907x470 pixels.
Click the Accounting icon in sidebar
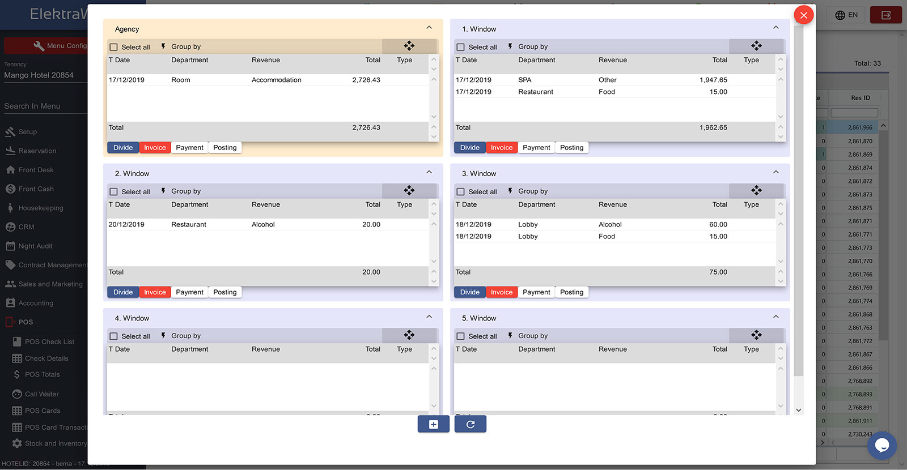coord(10,303)
